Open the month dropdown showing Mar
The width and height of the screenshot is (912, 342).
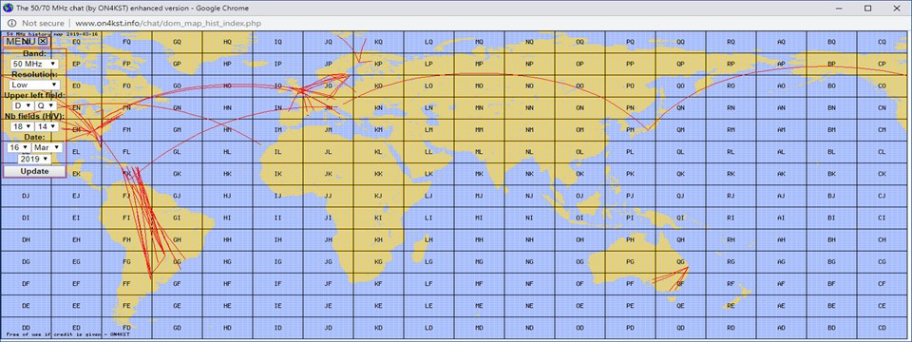point(47,148)
